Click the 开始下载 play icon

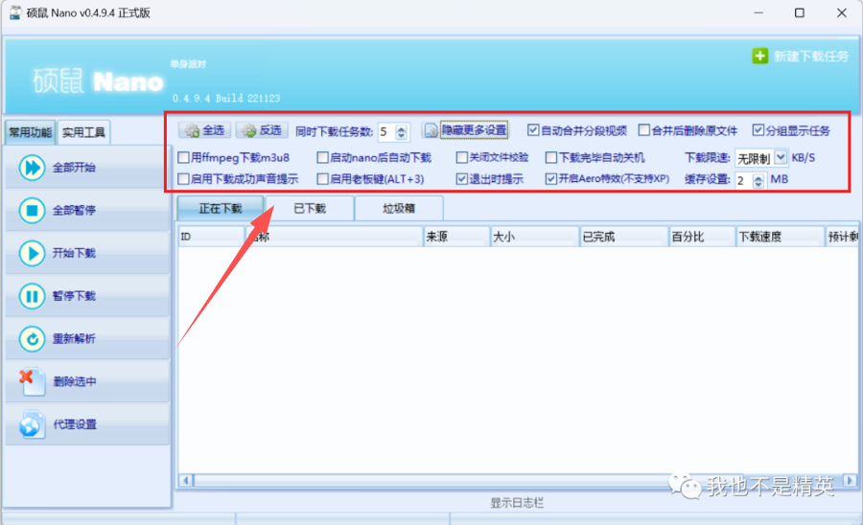[32, 254]
